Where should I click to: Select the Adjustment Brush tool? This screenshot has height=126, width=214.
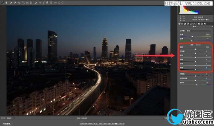click(43, 2)
